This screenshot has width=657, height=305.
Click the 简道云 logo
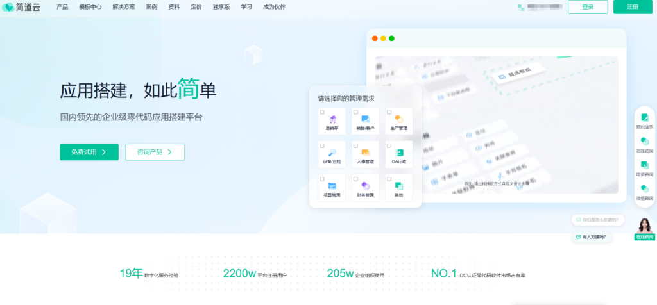[x=21, y=7]
